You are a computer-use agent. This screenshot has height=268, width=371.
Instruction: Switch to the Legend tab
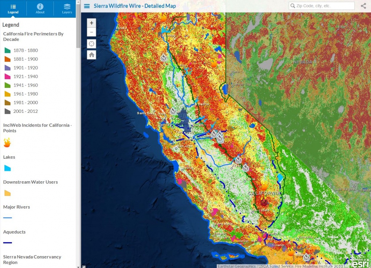[x=13, y=9]
